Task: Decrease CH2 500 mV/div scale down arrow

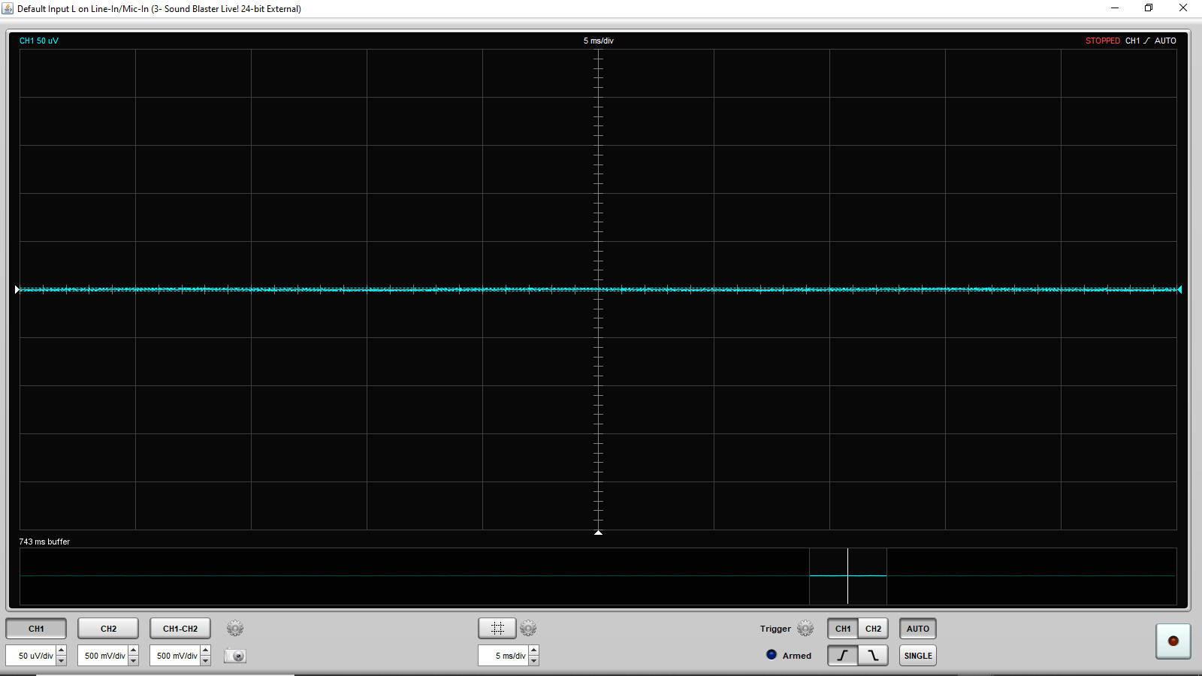Action: click(x=134, y=661)
